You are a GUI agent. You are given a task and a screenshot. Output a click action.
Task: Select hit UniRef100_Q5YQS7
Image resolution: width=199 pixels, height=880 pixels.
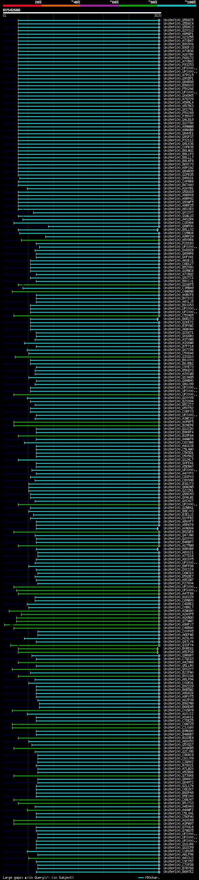point(178,745)
